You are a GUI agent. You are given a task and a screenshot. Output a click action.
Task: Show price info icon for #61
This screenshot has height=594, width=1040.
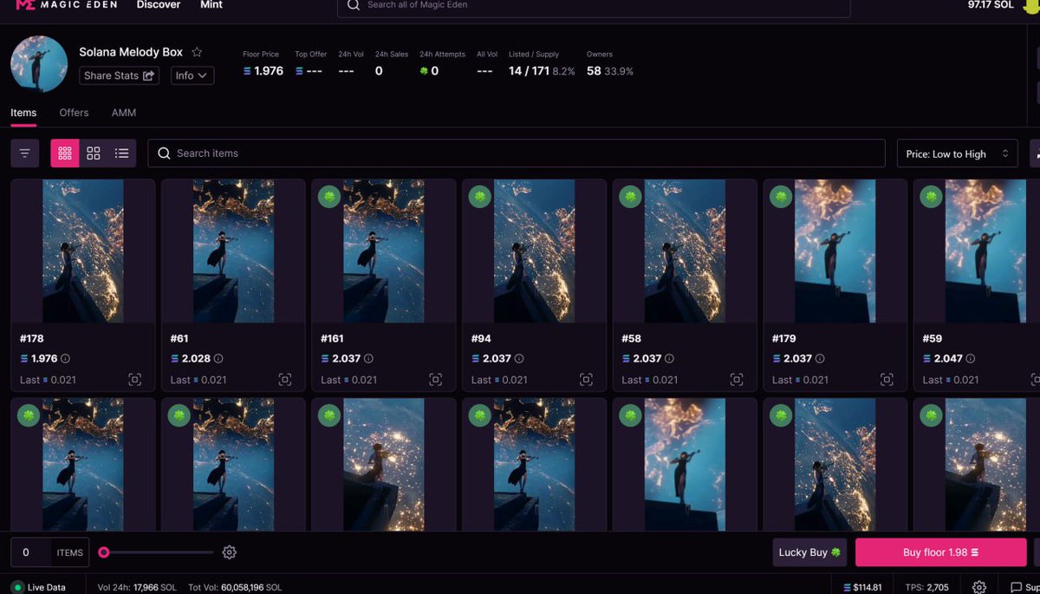218,358
